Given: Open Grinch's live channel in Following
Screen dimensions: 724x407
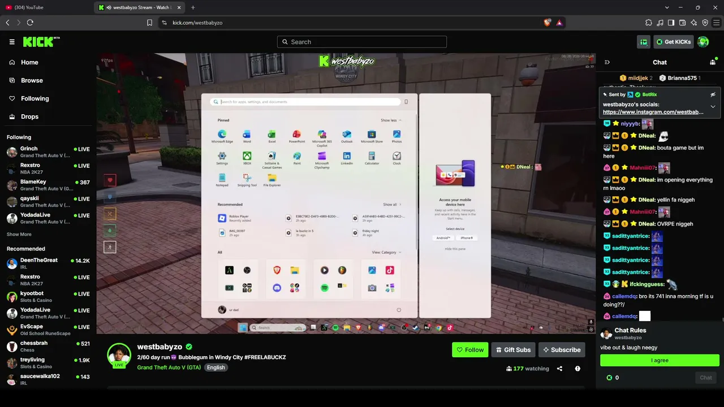Looking at the screenshot, I should pyautogui.click(x=48, y=152).
